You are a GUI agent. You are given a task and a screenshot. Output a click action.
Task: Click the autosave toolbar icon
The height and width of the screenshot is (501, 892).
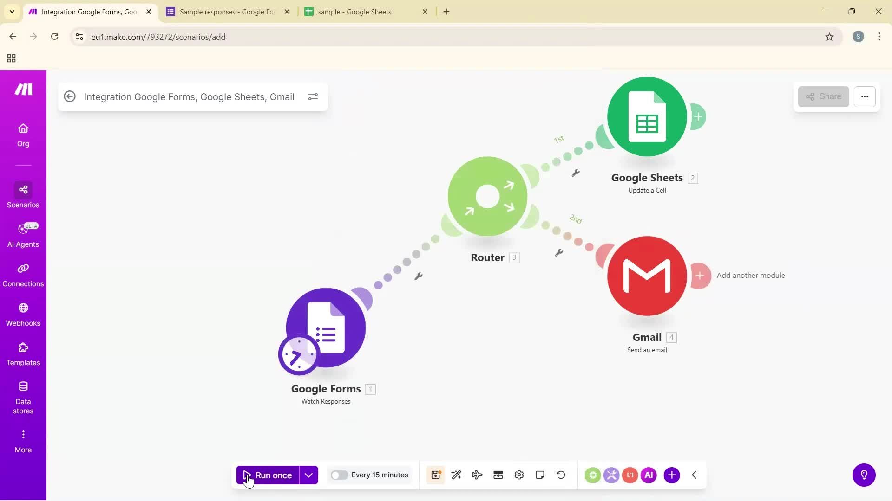coord(435,475)
